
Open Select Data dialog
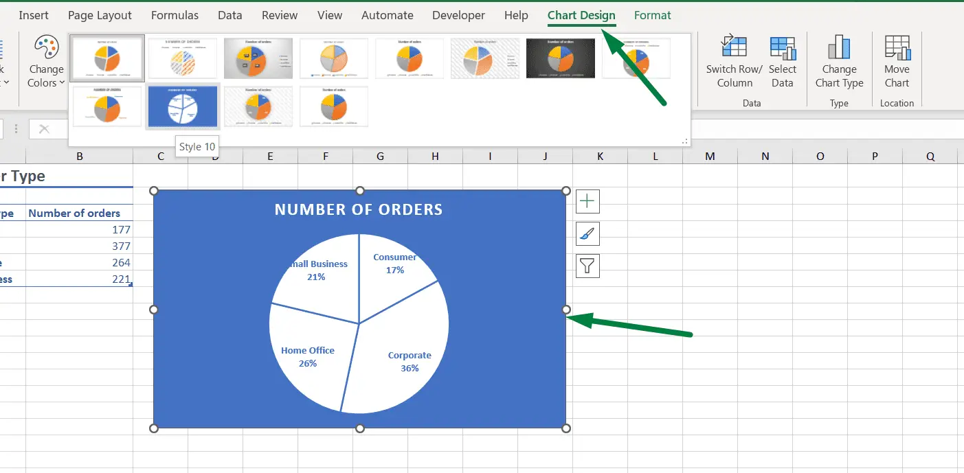(783, 63)
